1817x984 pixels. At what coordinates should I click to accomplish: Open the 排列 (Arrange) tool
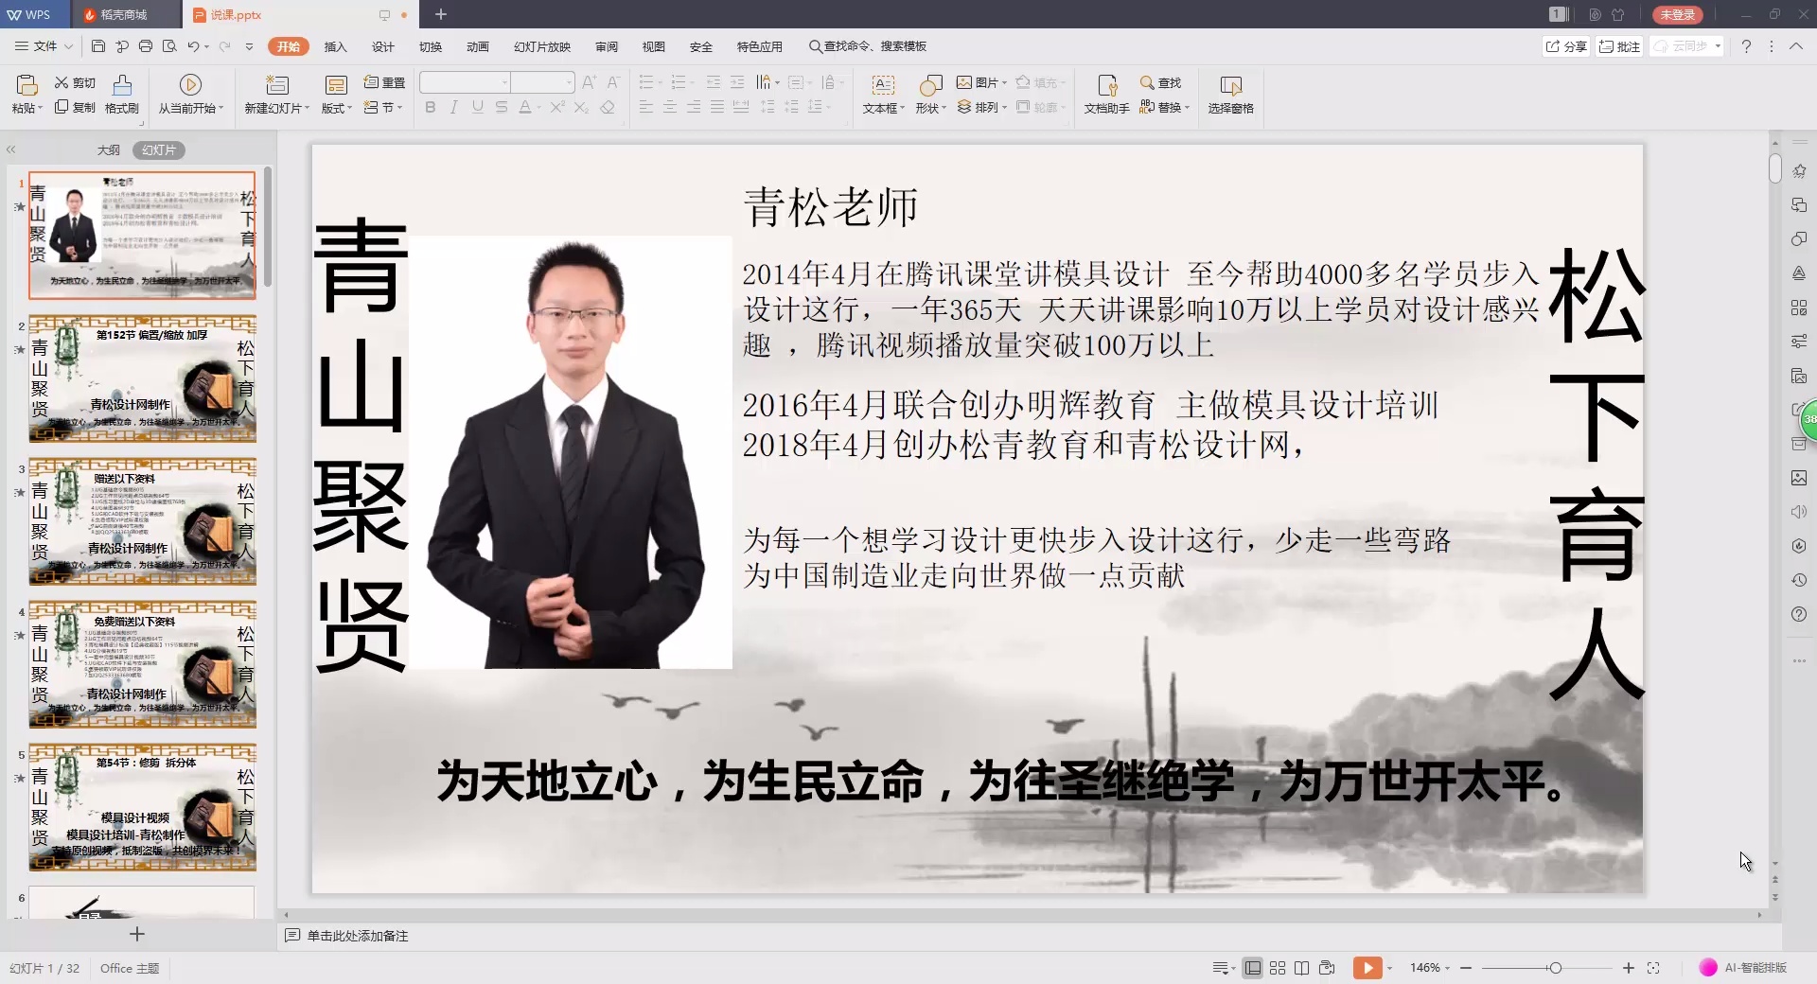click(x=982, y=107)
